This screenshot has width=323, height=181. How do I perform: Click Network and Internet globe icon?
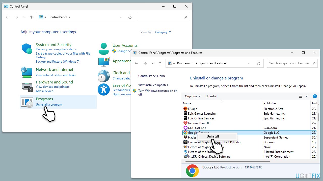(27, 72)
